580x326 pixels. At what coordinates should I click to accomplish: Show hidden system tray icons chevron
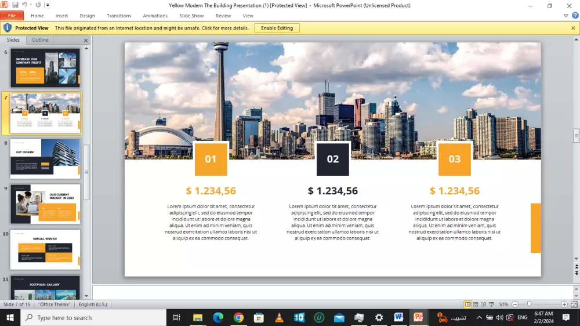[x=479, y=317]
